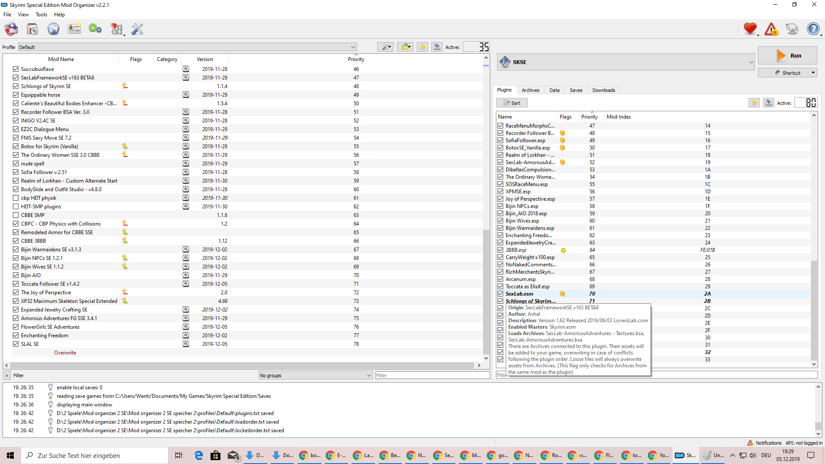Screen dimensions: 825x464
Task: Click the mod list Filter text field
Action: click(432, 375)
